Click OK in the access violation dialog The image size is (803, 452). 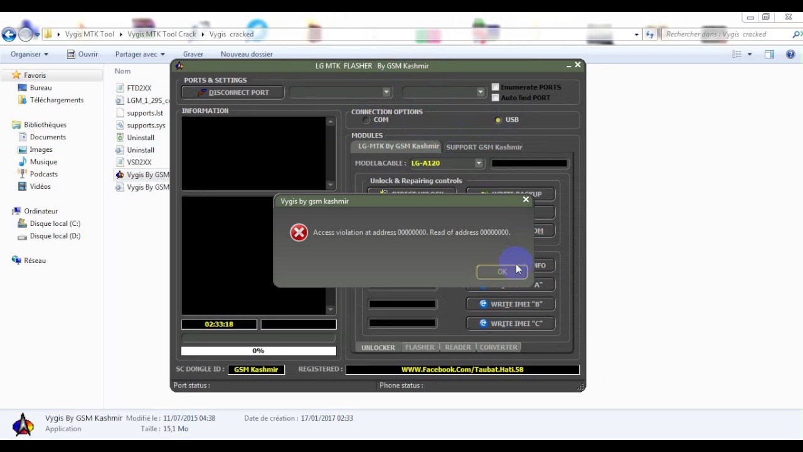coord(502,272)
